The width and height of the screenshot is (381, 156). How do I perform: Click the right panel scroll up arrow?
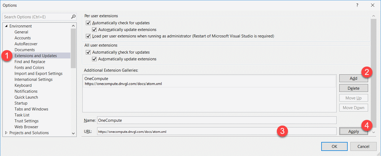tap(373, 16)
